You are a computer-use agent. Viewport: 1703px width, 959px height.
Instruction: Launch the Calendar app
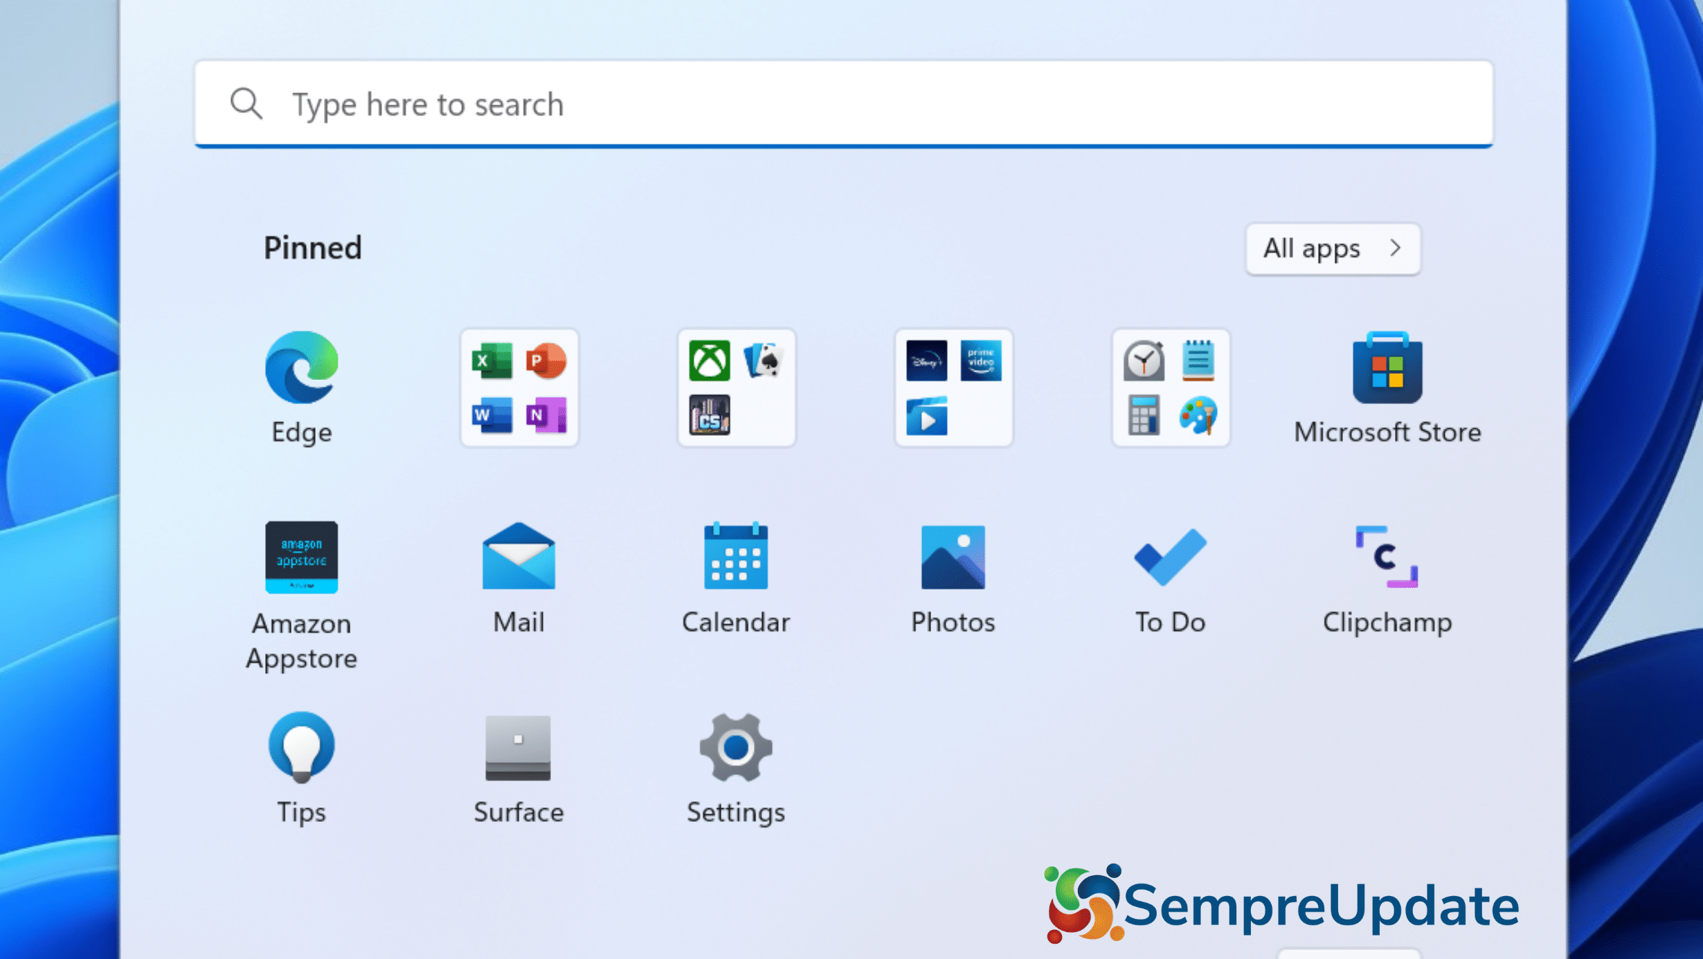click(736, 578)
